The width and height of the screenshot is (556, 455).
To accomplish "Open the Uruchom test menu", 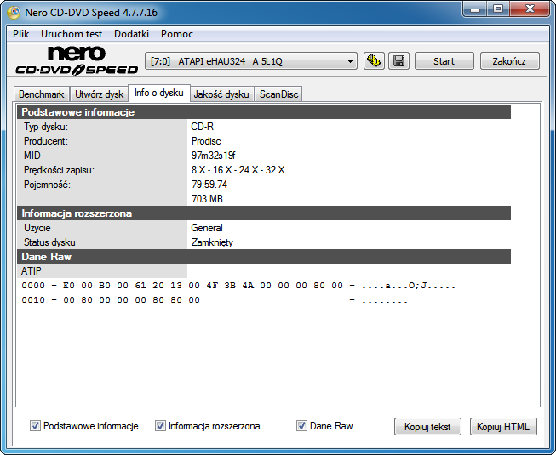I will coord(72,34).
